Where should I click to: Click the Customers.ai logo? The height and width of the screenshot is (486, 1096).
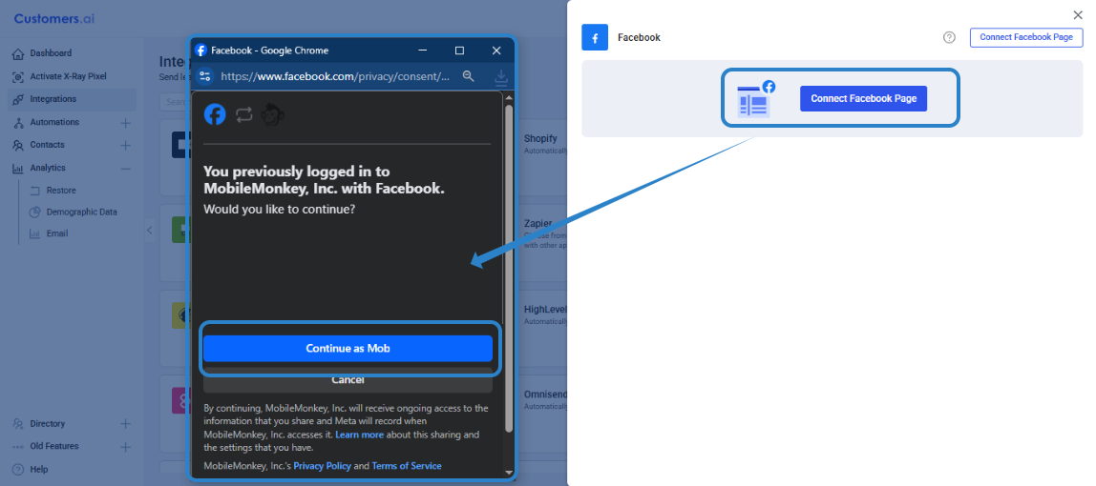[x=53, y=19]
